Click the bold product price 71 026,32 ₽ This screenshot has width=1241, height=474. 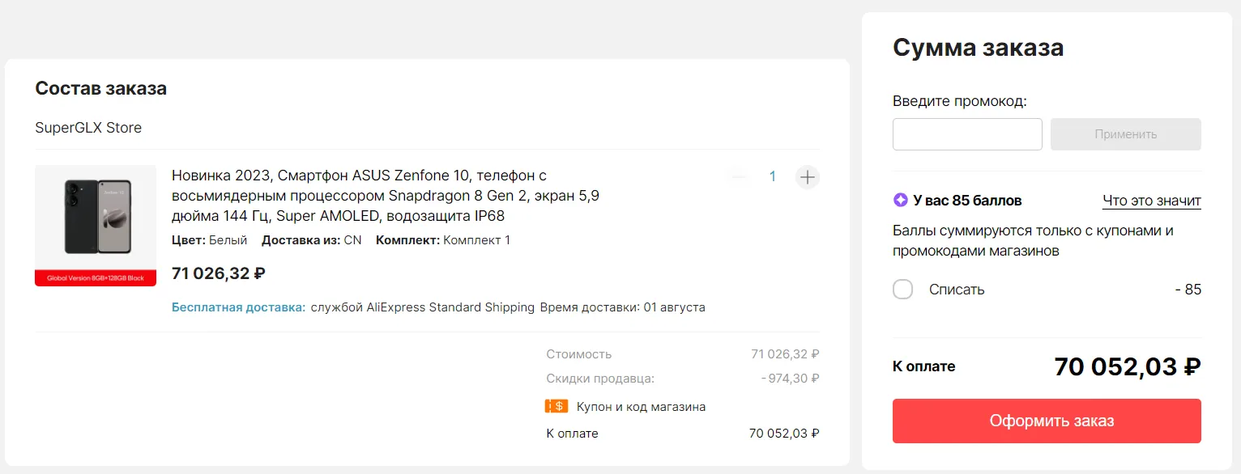[219, 273]
